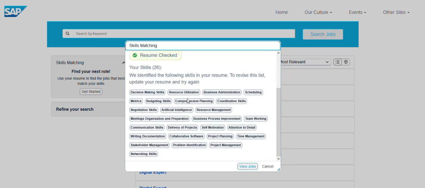The height and width of the screenshot is (188, 425).
Task: Open the Other Sites menu
Action: pos(396,12)
